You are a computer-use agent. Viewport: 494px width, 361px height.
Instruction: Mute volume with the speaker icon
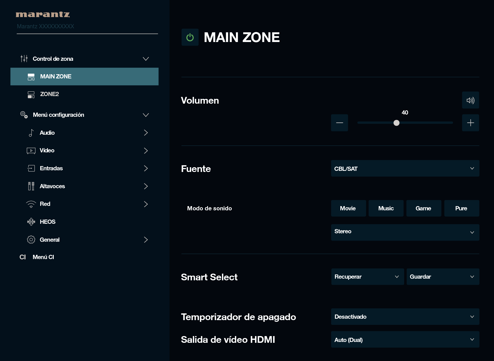(x=470, y=100)
